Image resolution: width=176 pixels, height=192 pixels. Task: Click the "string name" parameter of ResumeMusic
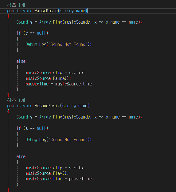pos(75,106)
